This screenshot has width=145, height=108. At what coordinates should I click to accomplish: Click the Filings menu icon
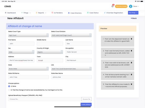pos(22,13)
